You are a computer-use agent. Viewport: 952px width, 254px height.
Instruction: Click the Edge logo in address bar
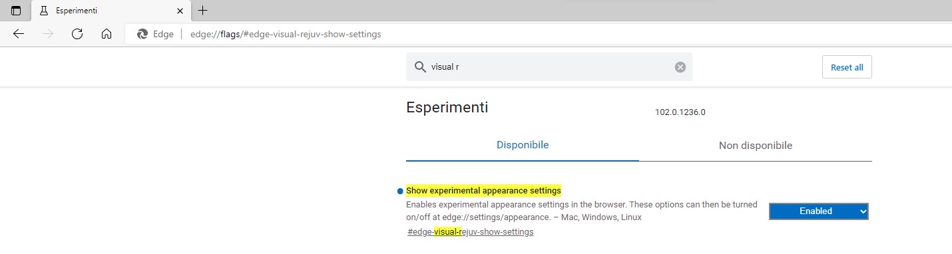click(x=142, y=34)
